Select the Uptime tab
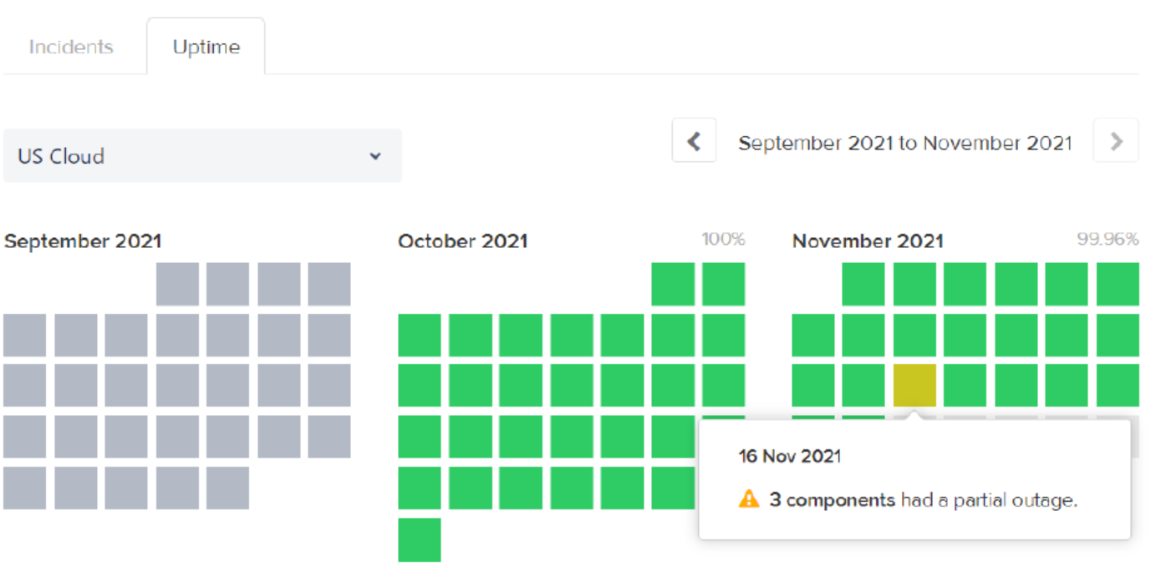Viewport: 1156px width, 577px height. click(206, 47)
